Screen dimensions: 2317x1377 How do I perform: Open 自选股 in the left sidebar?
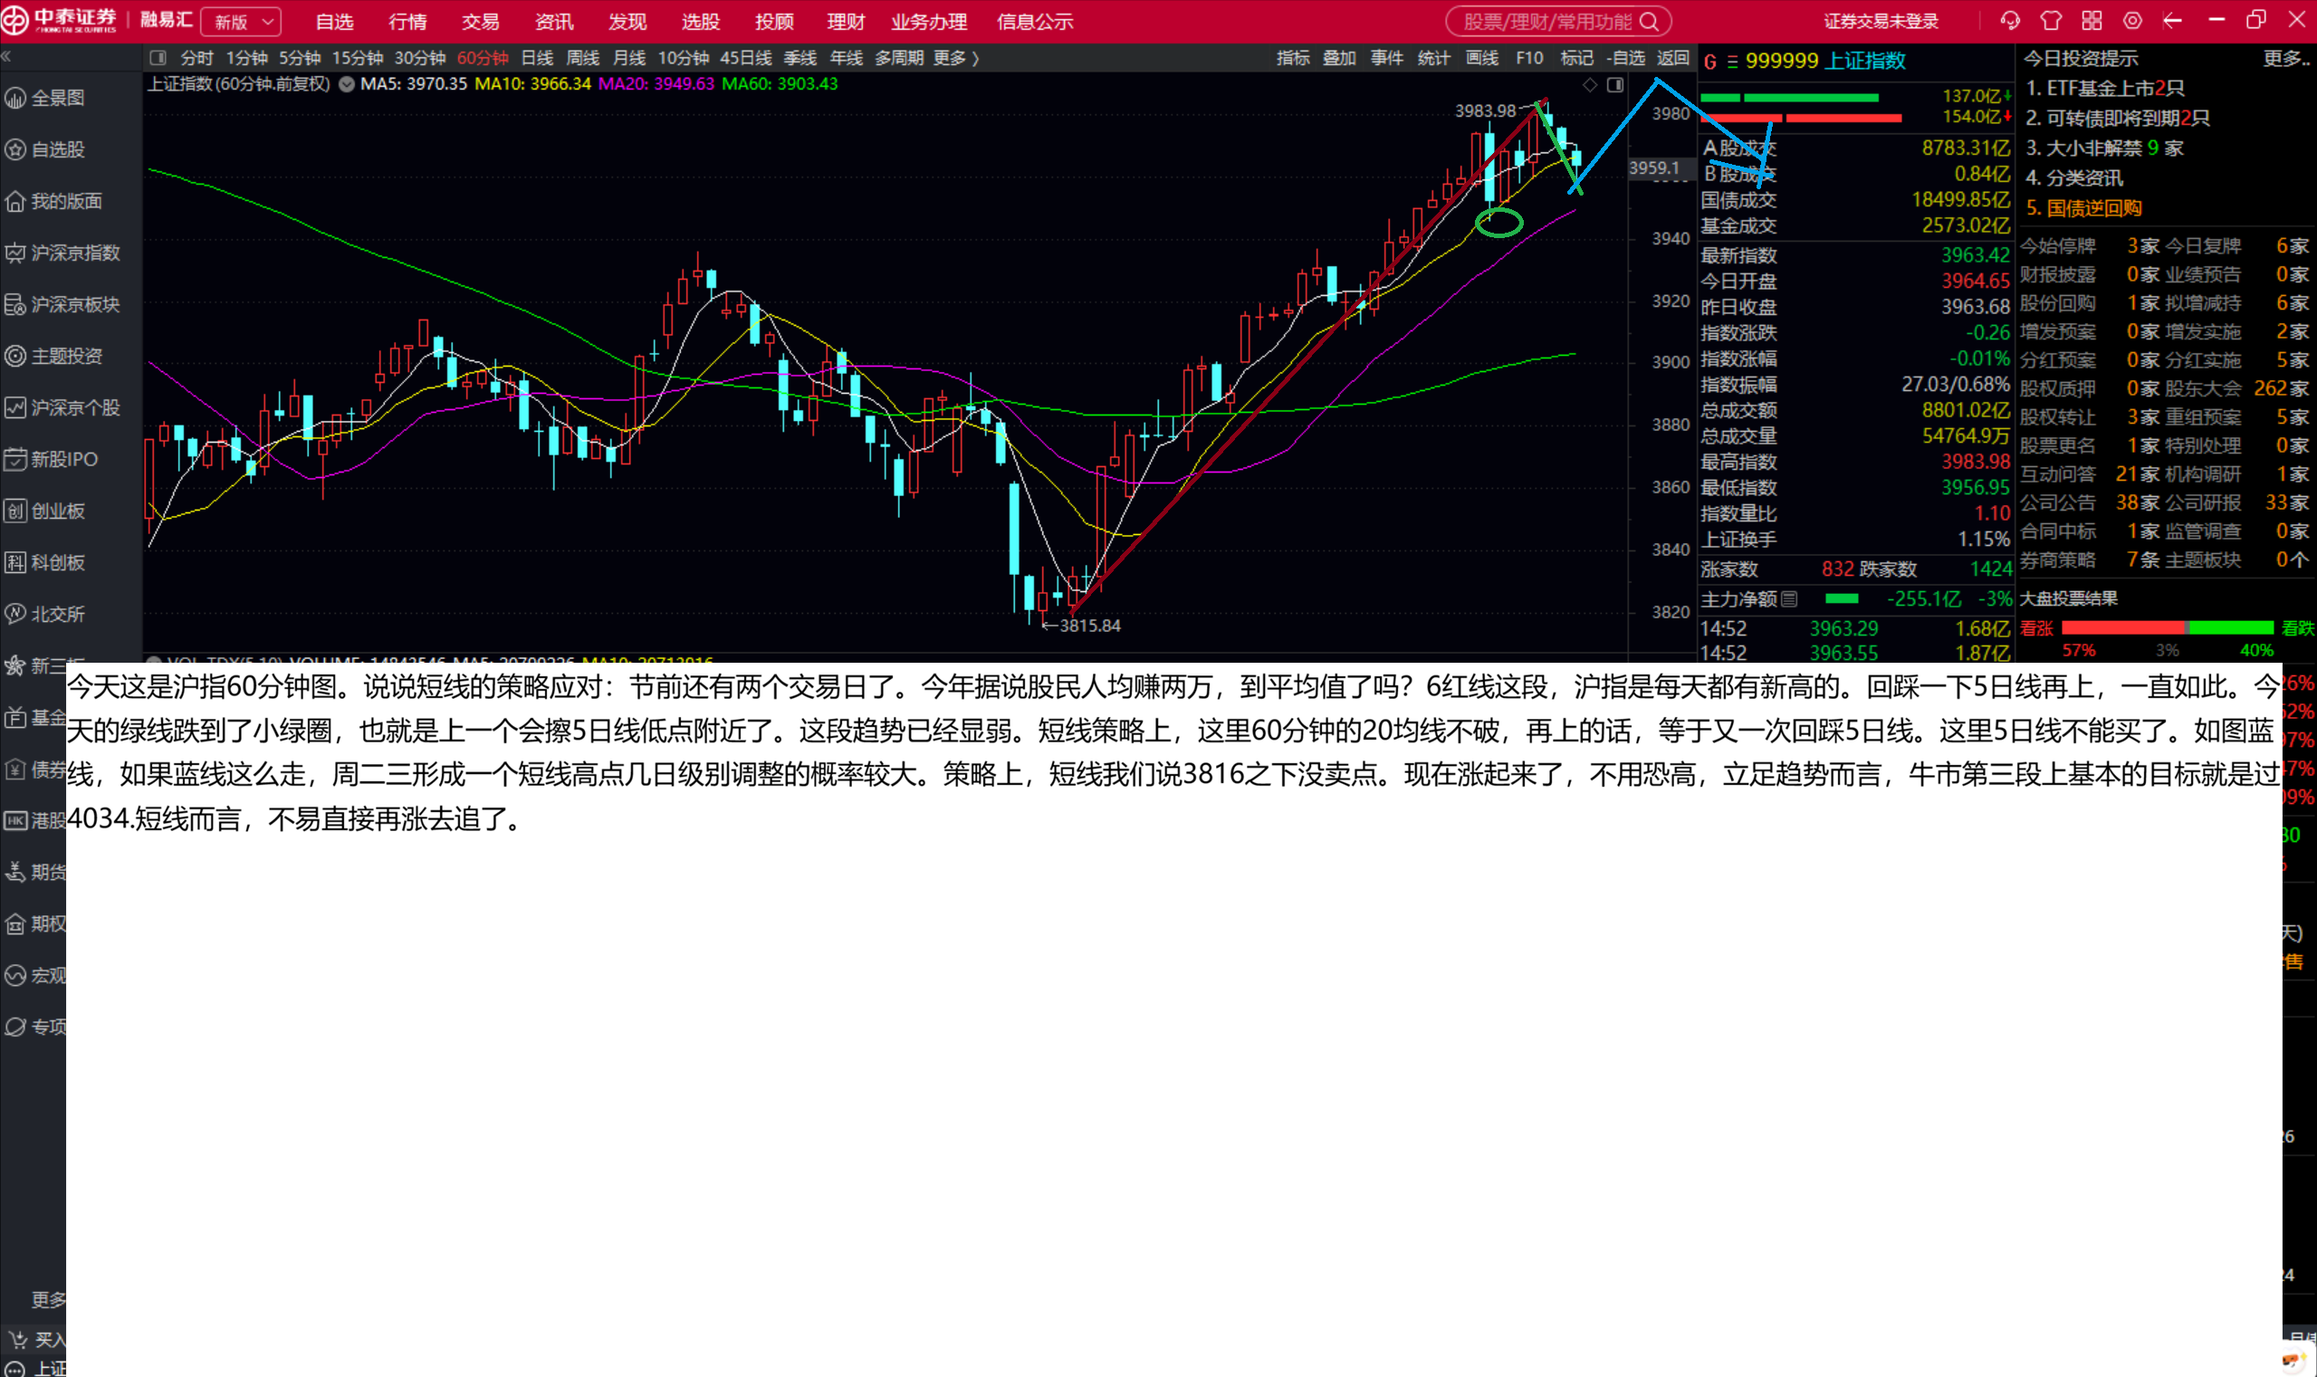pyautogui.click(x=58, y=149)
